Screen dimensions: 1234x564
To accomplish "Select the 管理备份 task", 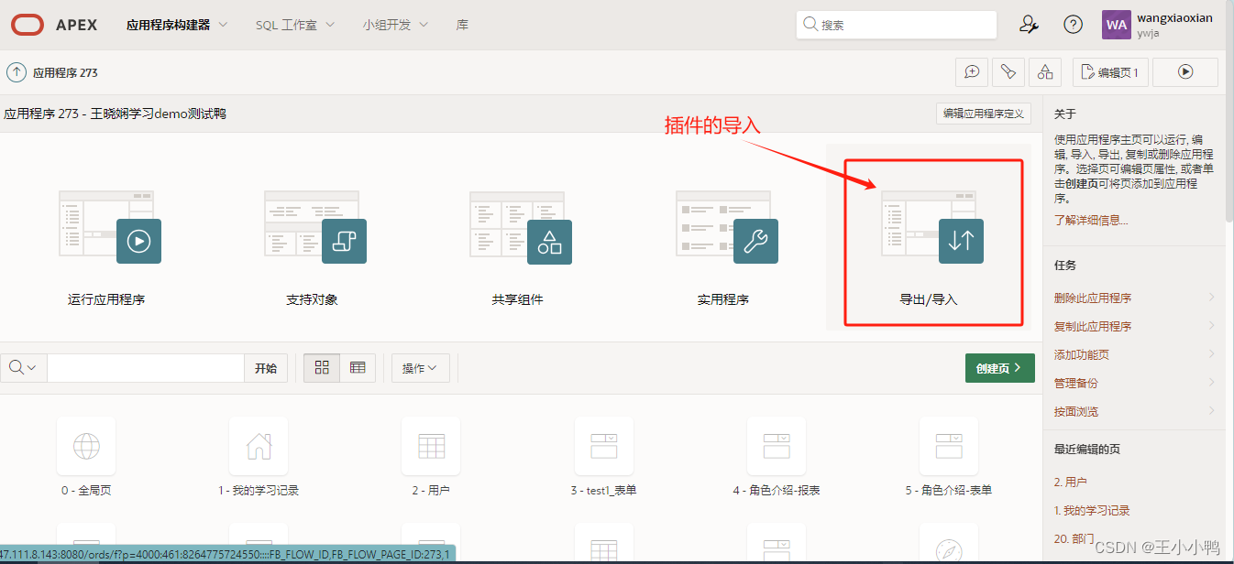I will point(1075,383).
